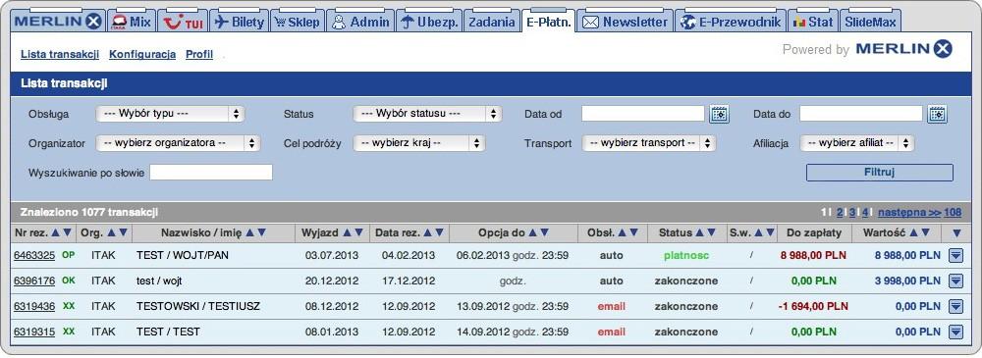Sort Status column ascending
The height and width of the screenshot is (358, 982).
tap(699, 232)
